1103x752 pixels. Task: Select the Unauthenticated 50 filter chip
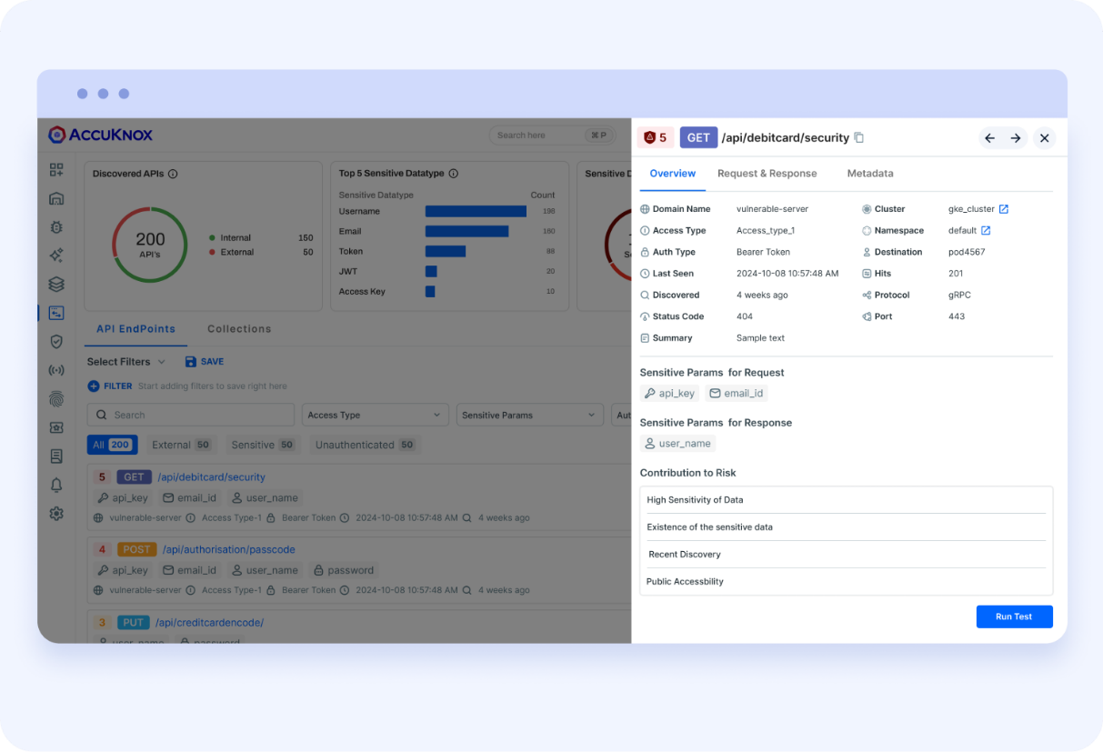point(365,445)
